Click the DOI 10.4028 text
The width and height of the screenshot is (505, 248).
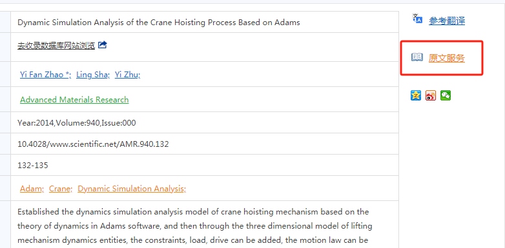click(93, 144)
